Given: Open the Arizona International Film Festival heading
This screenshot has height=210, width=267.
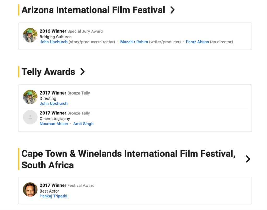Looking at the screenshot, I should [x=93, y=10].
